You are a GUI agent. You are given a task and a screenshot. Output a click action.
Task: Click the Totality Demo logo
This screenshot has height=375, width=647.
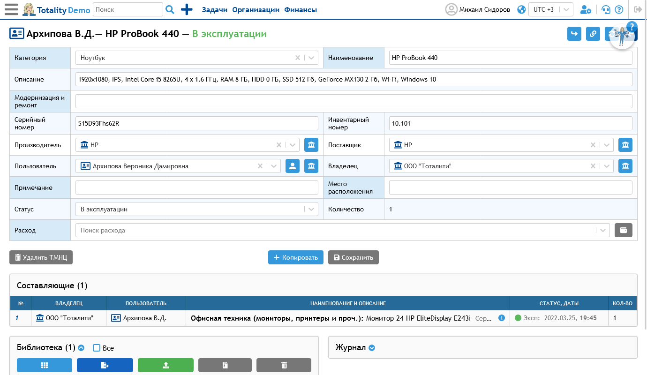click(x=57, y=9)
